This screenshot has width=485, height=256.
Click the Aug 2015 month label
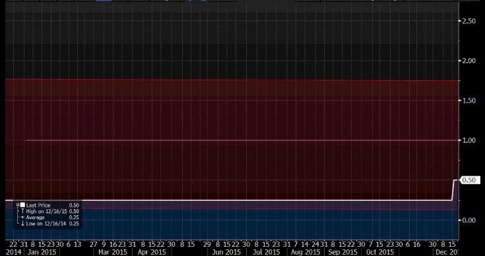pos(305,252)
